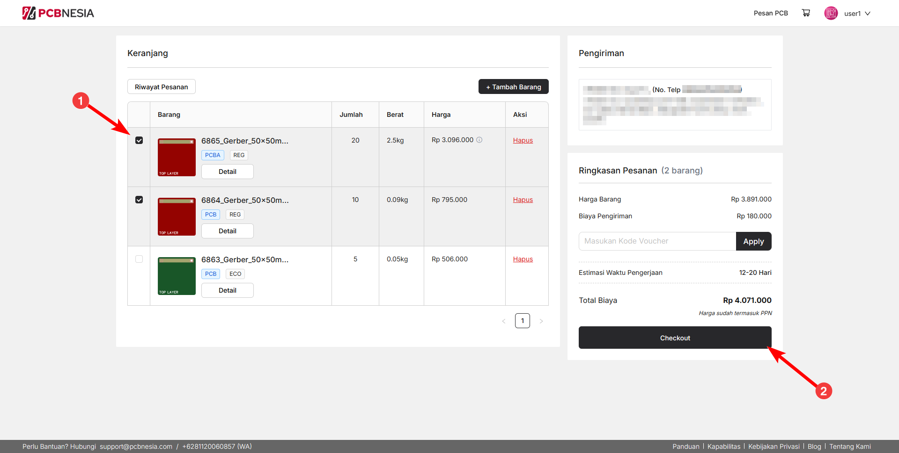Open Pesan PCB menu item
This screenshot has width=899, height=453.
(771, 13)
